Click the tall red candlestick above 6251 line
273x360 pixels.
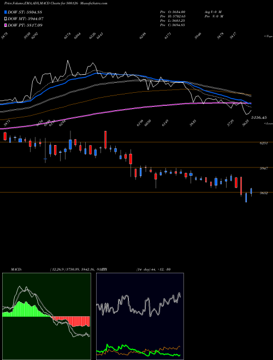105,140
